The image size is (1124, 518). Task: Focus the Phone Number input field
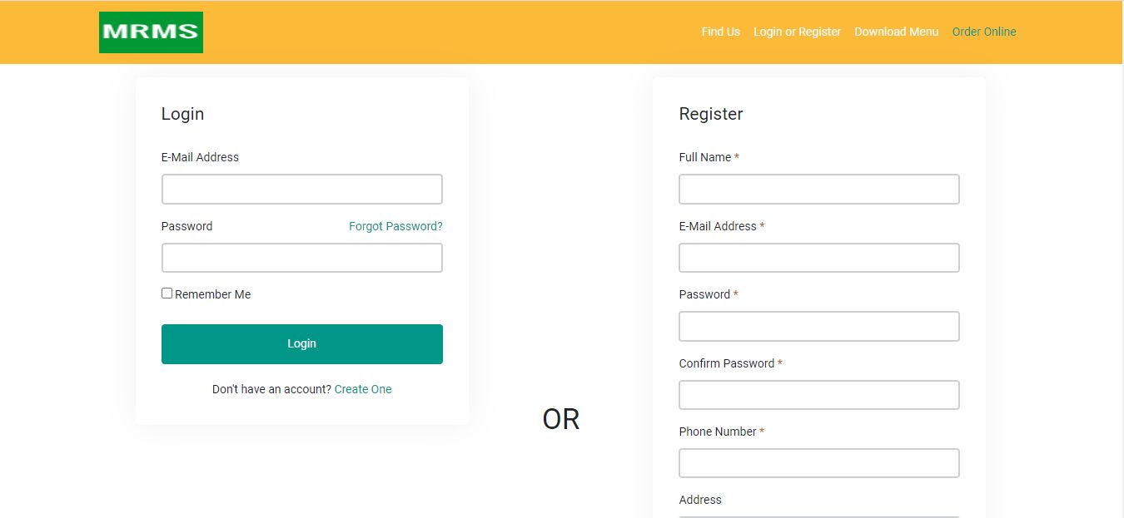[x=818, y=463]
